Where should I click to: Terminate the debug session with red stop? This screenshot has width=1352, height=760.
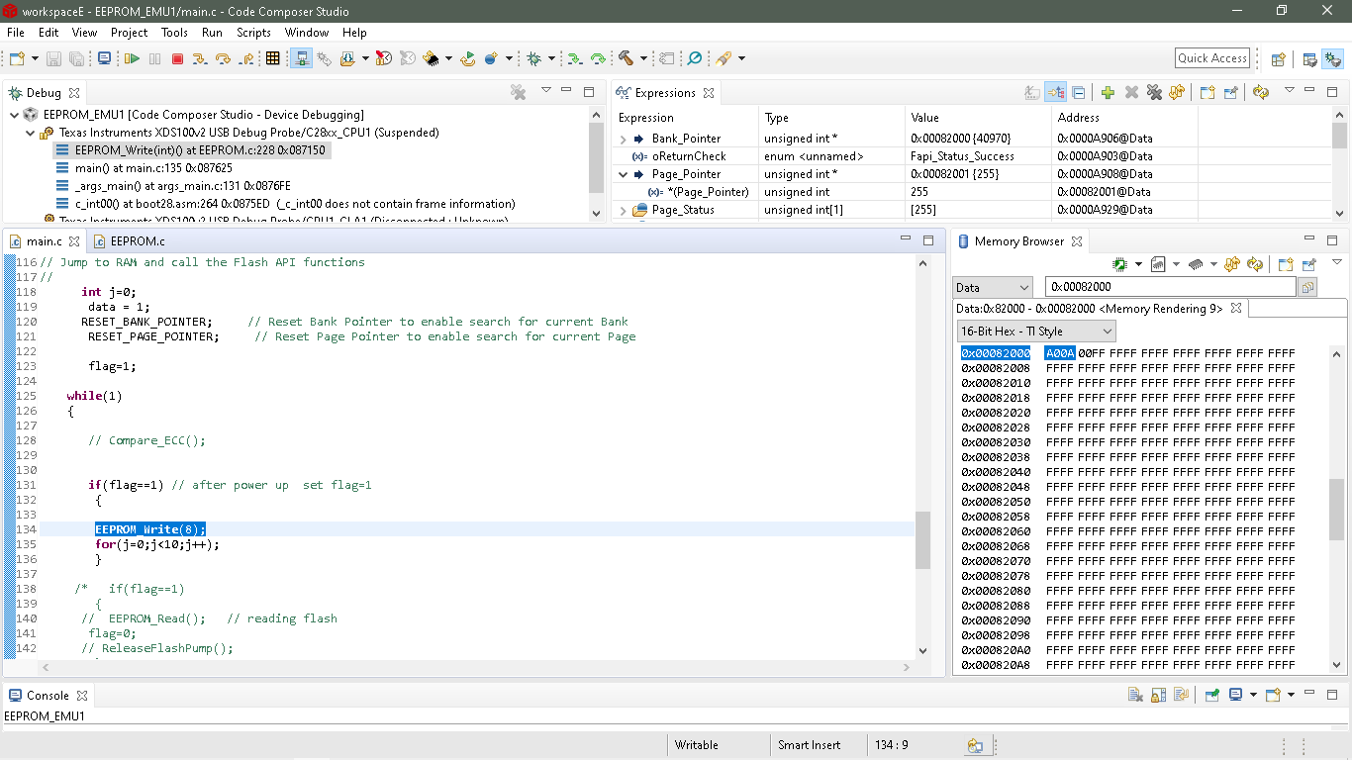(178, 59)
